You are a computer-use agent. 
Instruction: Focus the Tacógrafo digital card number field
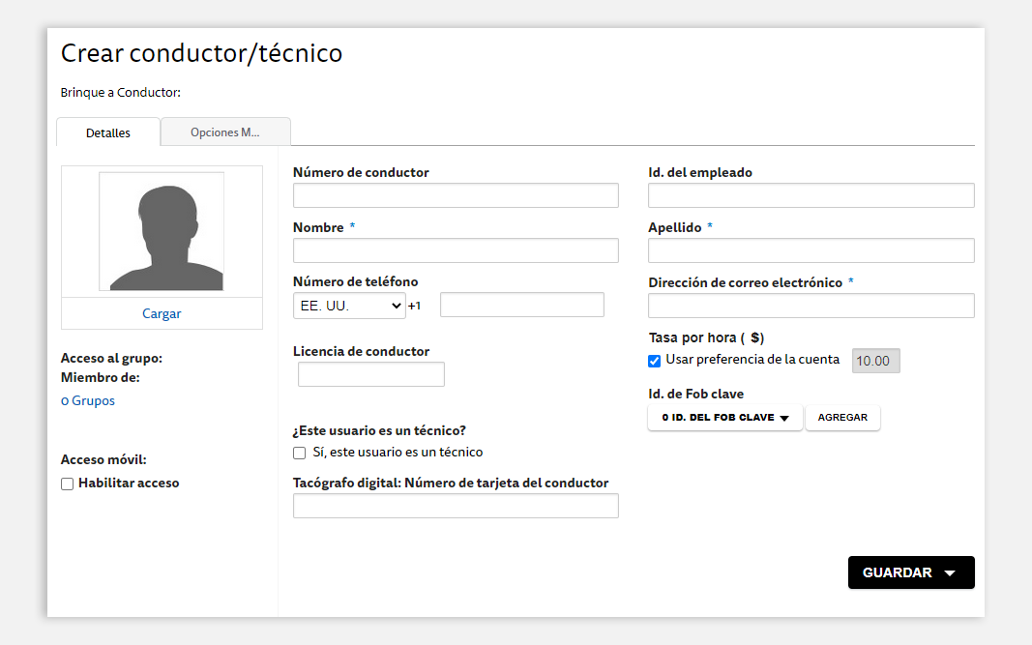pyautogui.click(x=456, y=506)
